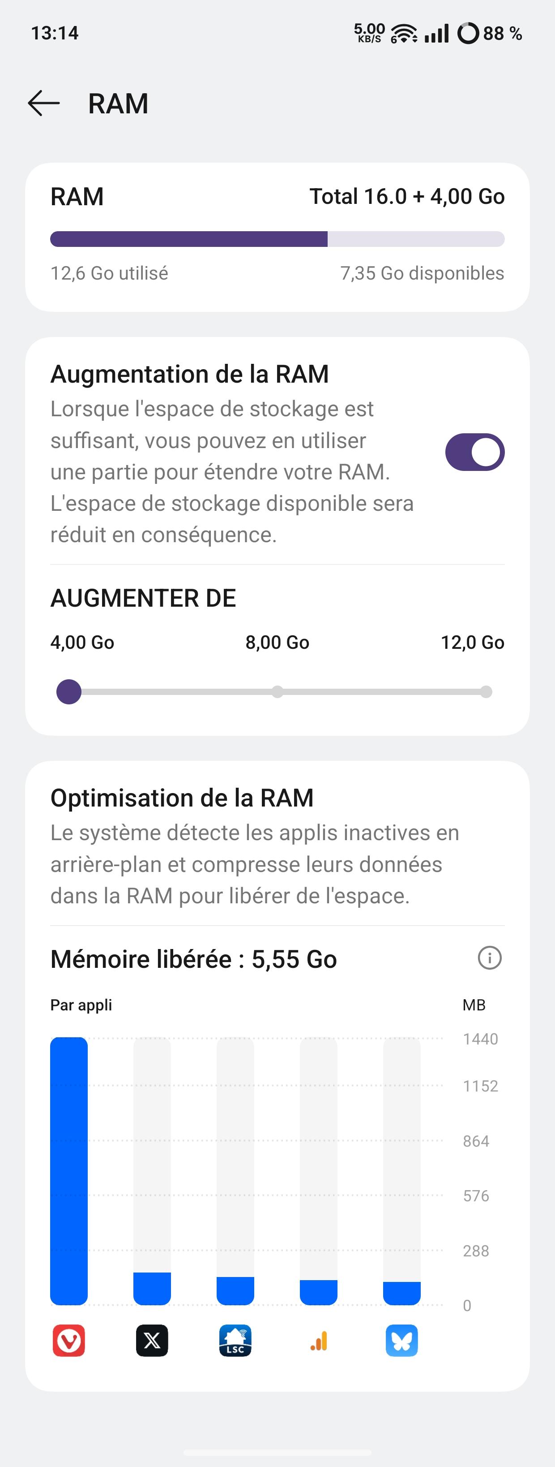The image size is (555, 1467).
Task: Set slider to the 8,00 Go stop
Action: click(x=277, y=692)
